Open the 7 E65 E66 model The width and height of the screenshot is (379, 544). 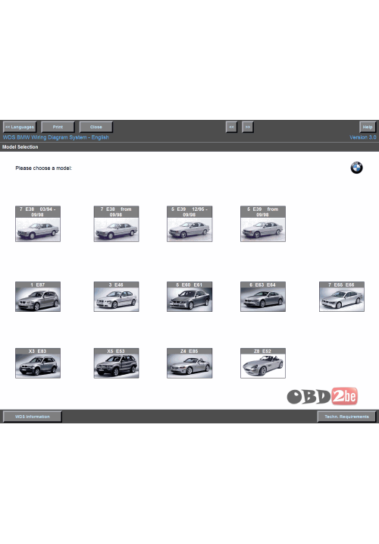pos(342,297)
